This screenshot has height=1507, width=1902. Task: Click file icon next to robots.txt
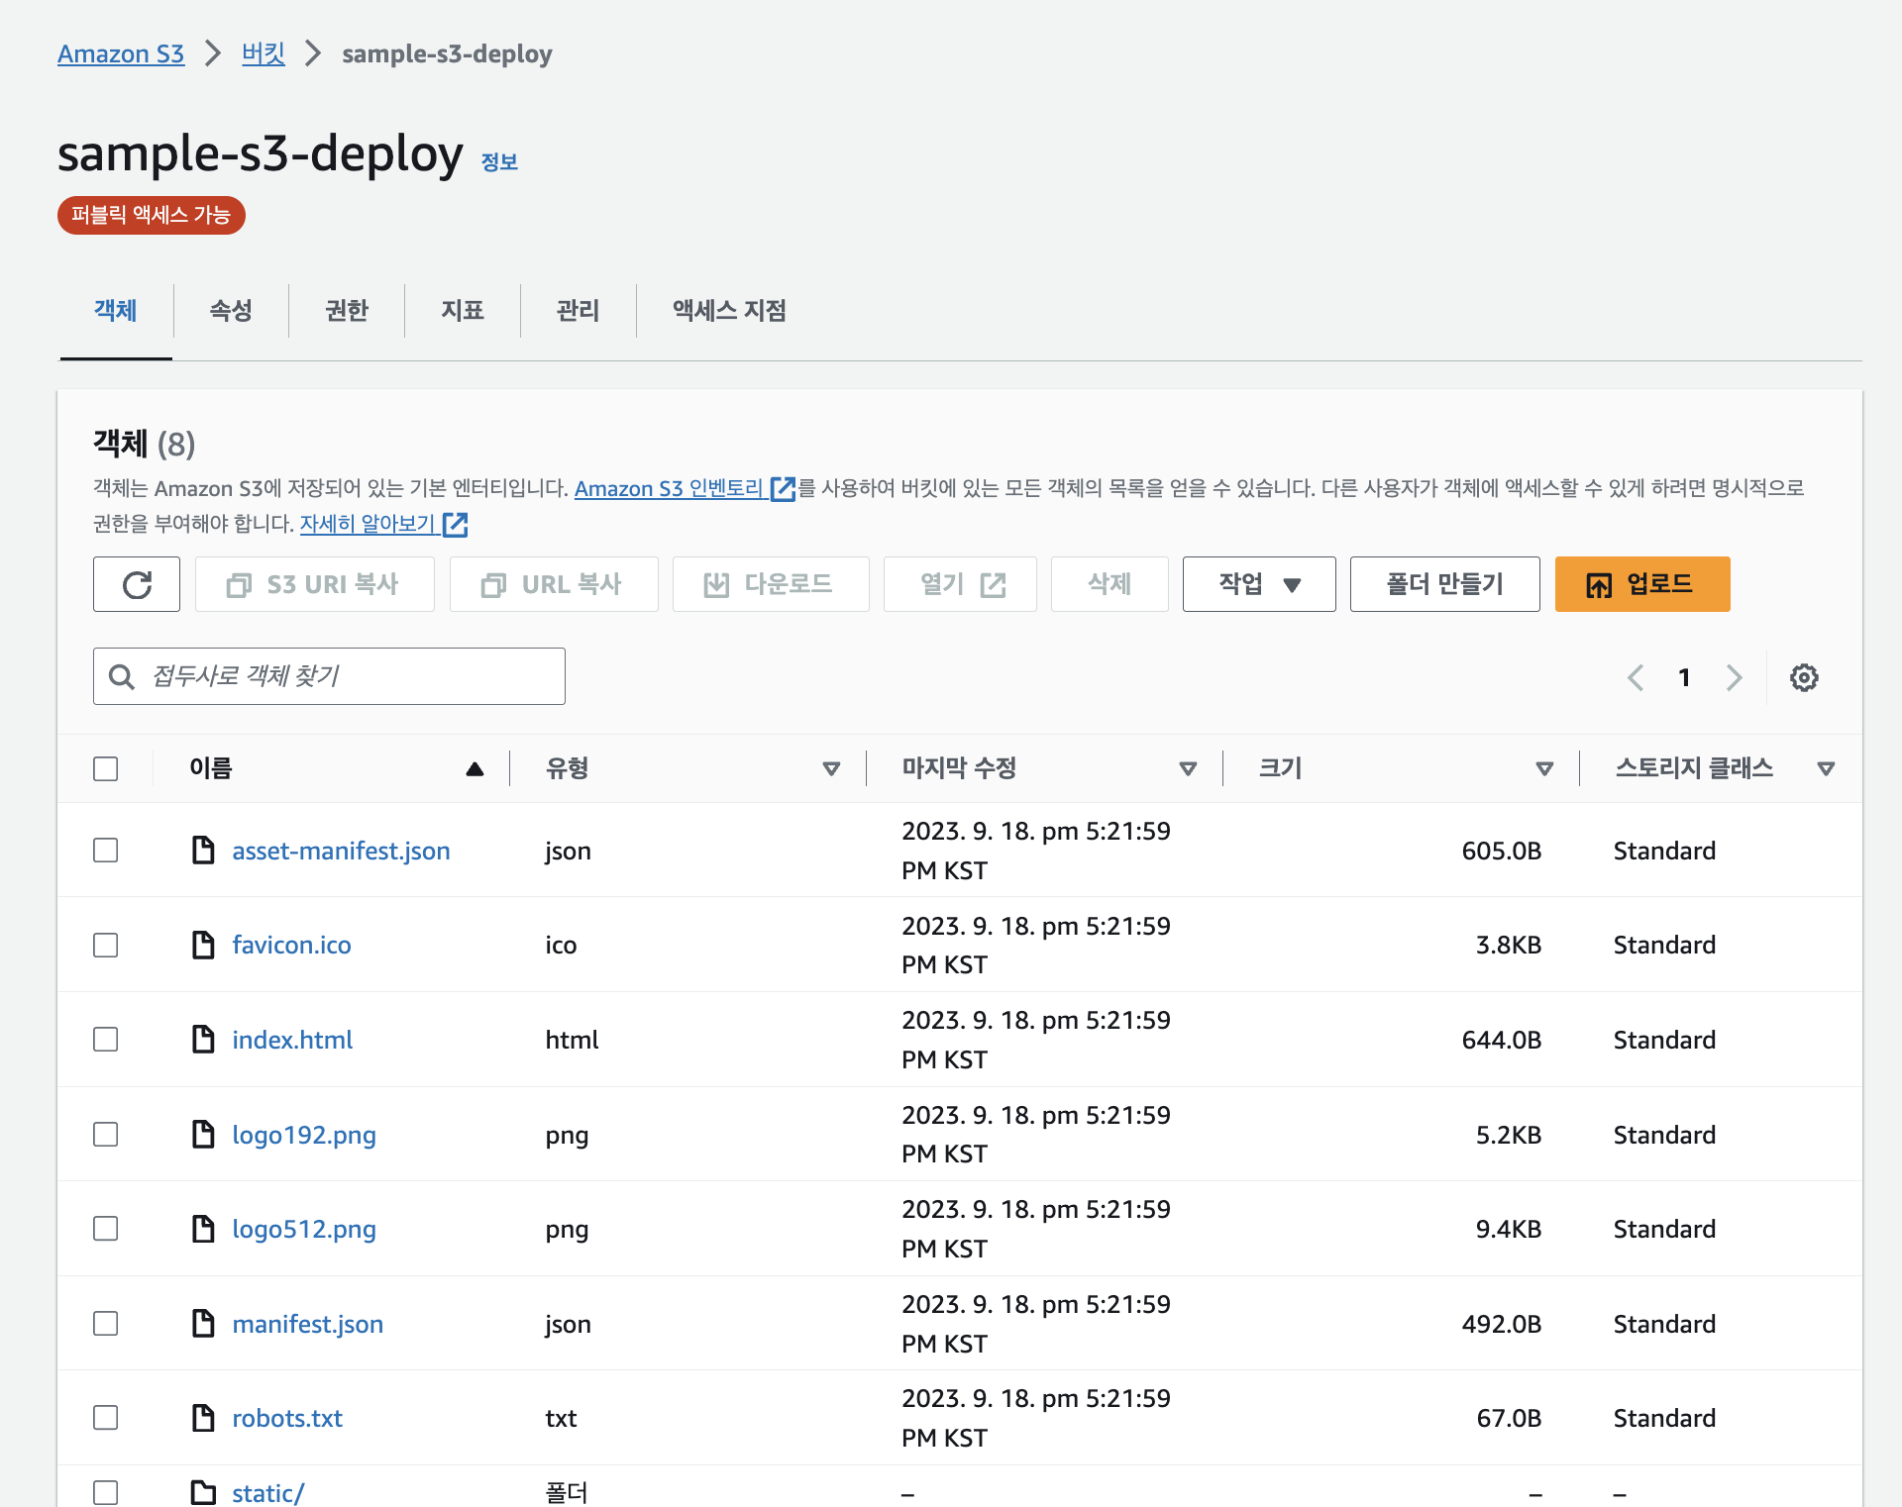[x=203, y=1418]
